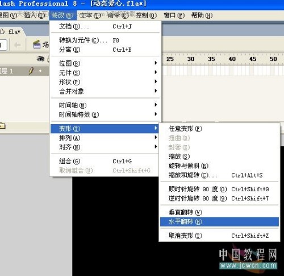The height and width of the screenshot is (276, 284).
Task: Select 水平翻转(H) flip horizontal
Action: pos(219,221)
